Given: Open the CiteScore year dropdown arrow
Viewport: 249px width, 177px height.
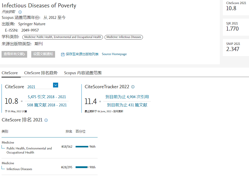Looking at the screenshot, I should (56, 85).
